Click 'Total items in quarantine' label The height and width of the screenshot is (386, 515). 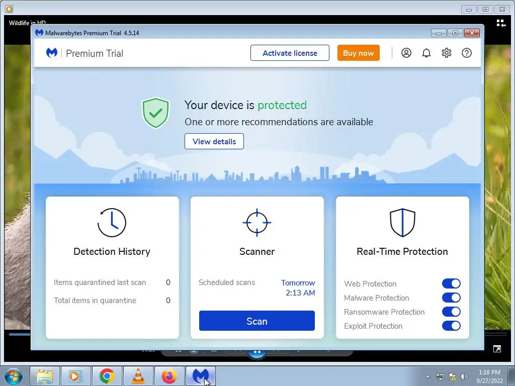95,301
